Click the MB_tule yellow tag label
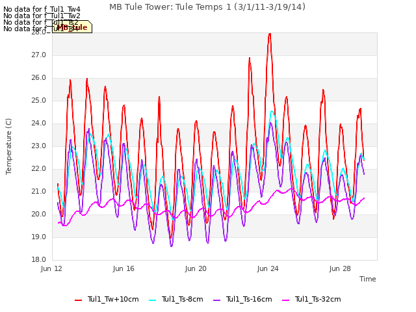 tap(72, 27)
